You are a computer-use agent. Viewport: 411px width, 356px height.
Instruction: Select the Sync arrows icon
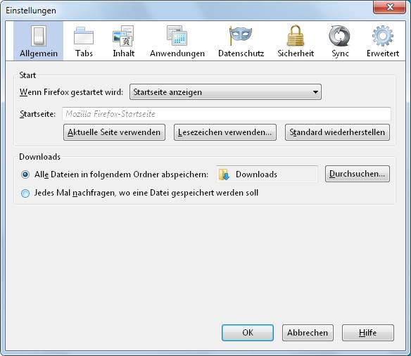[339, 36]
